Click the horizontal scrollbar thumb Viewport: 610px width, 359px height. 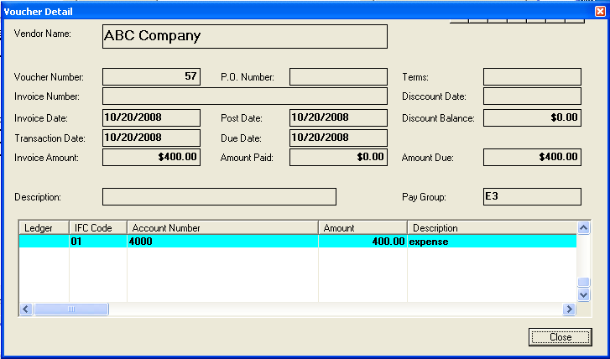[71, 310]
